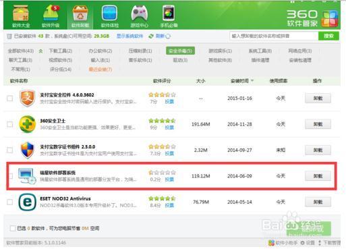Select 视频软件(5) category
The image size is (346, 249).
pyautogui.click(x=61, y=60)
